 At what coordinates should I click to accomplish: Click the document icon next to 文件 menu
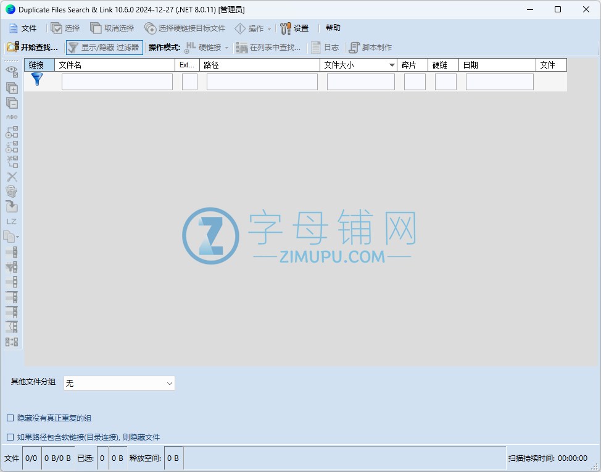coord(14,28)
